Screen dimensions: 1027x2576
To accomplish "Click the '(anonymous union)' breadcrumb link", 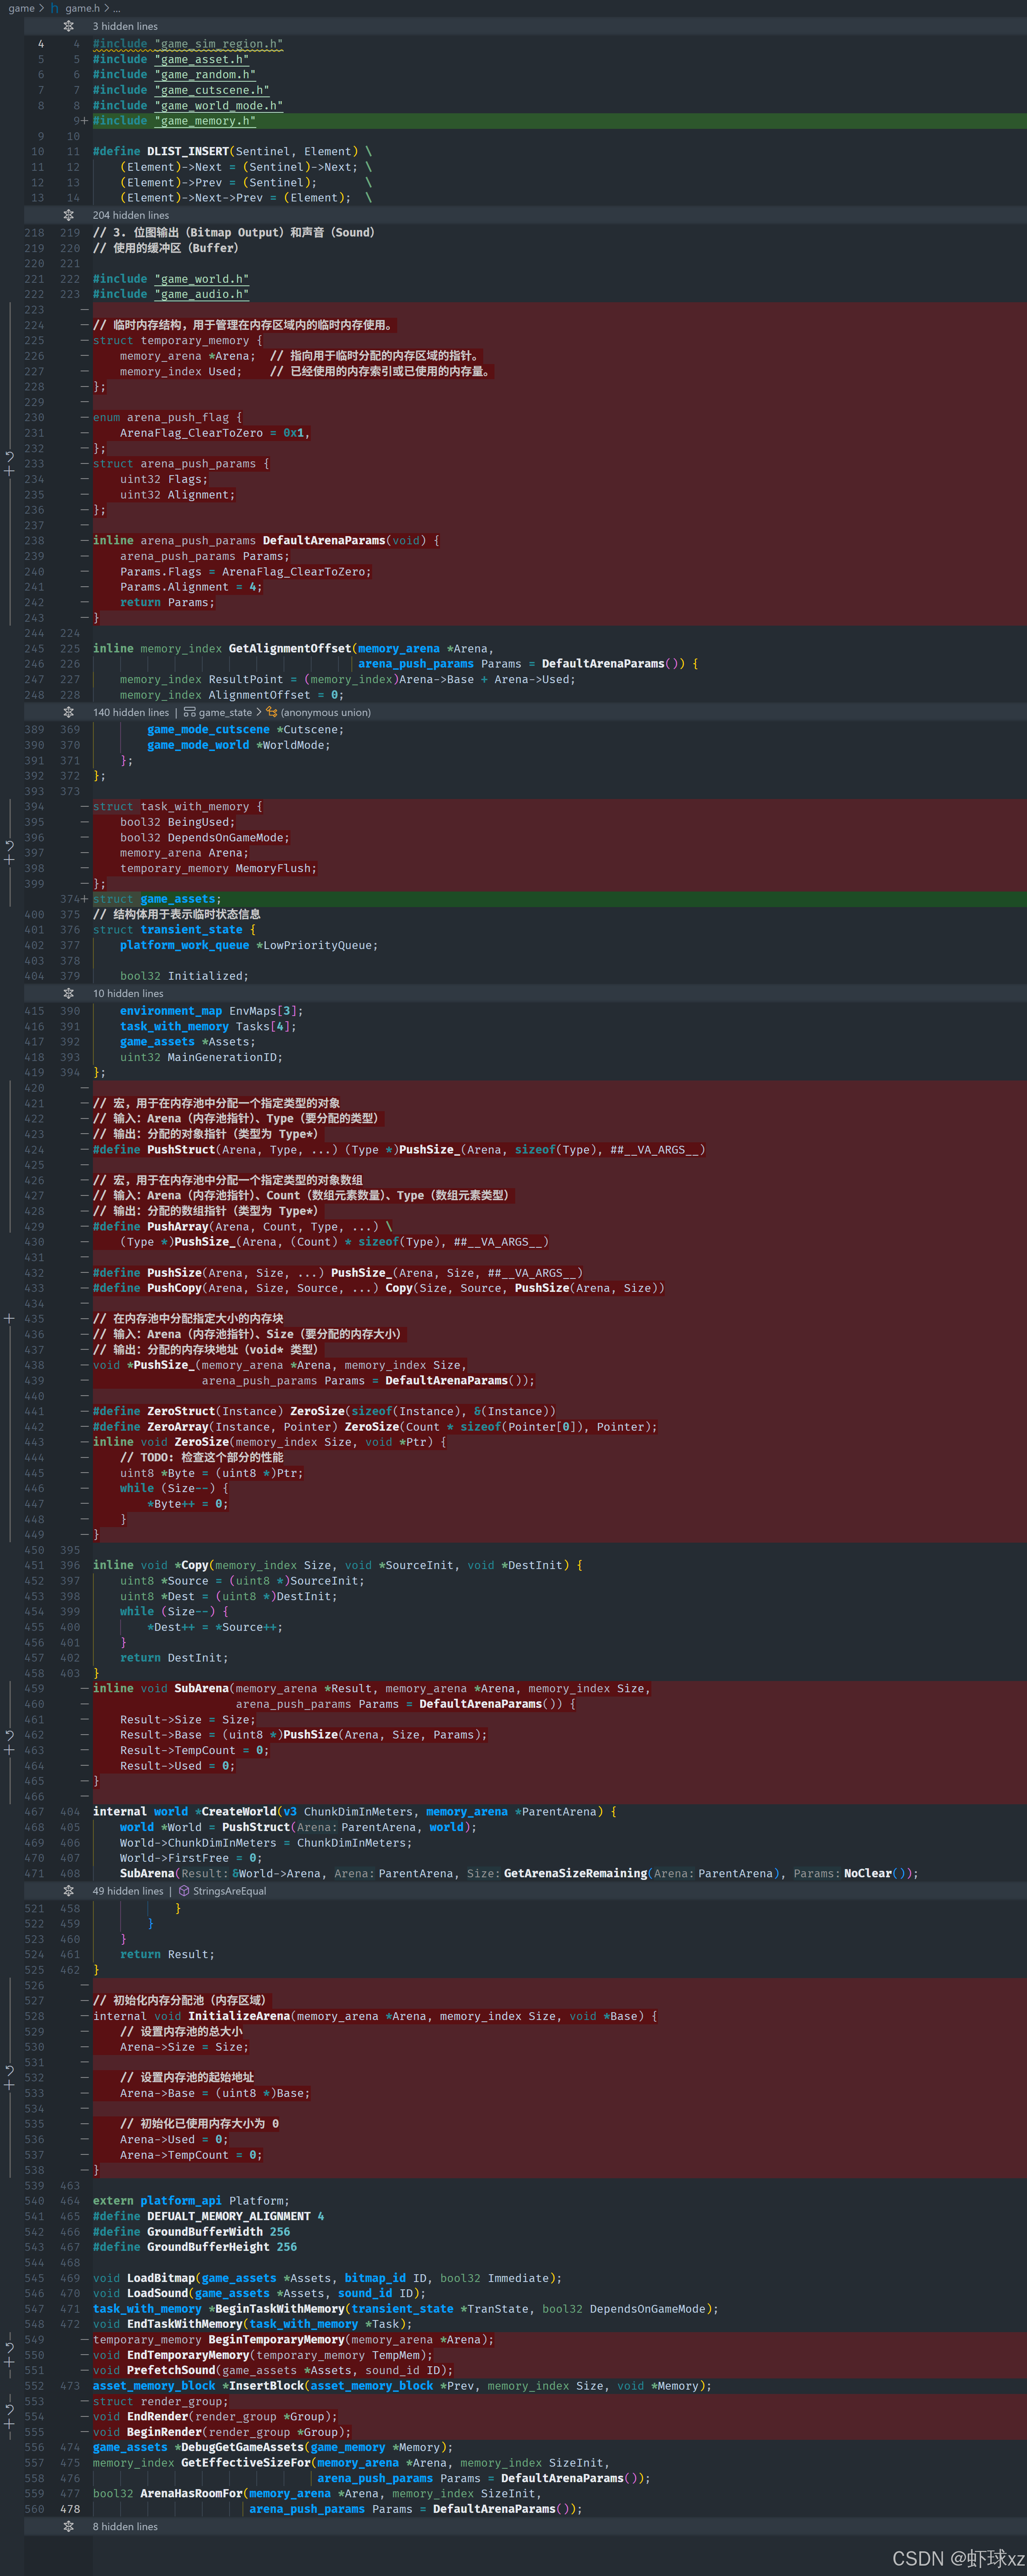I will pos(325,712).
